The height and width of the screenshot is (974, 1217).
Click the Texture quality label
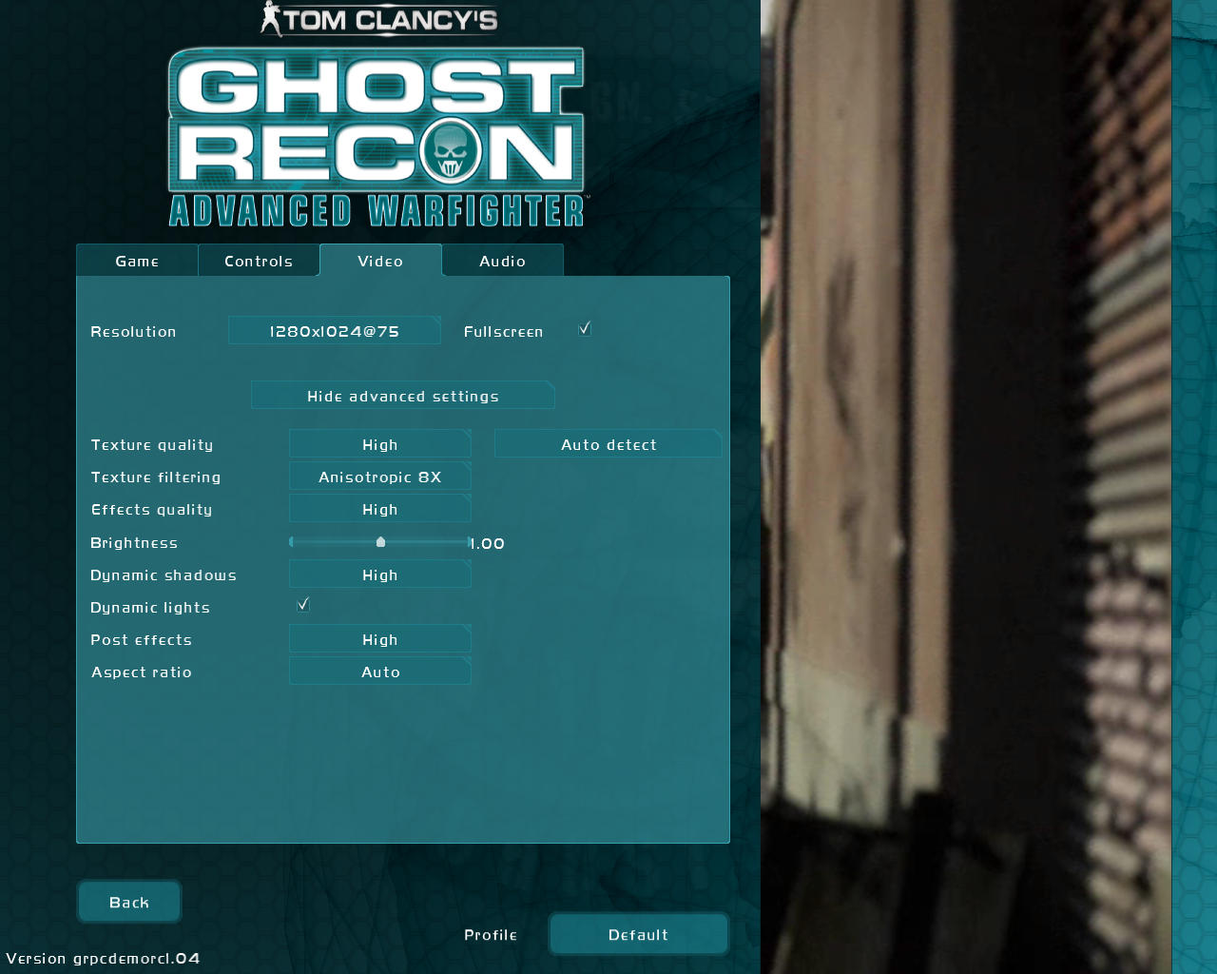[x=152, y=445]
